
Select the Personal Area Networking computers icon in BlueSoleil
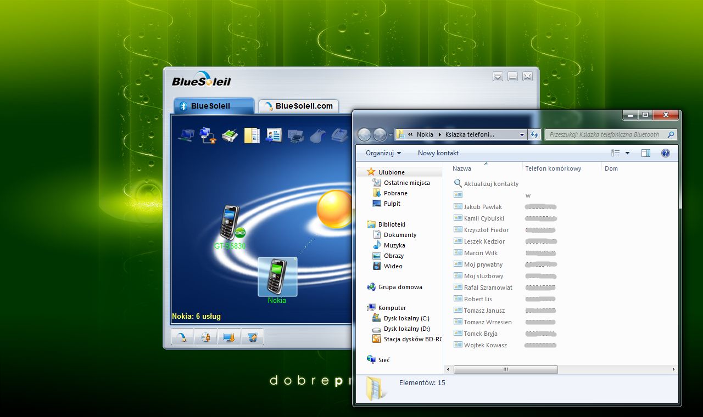(186, 134)
